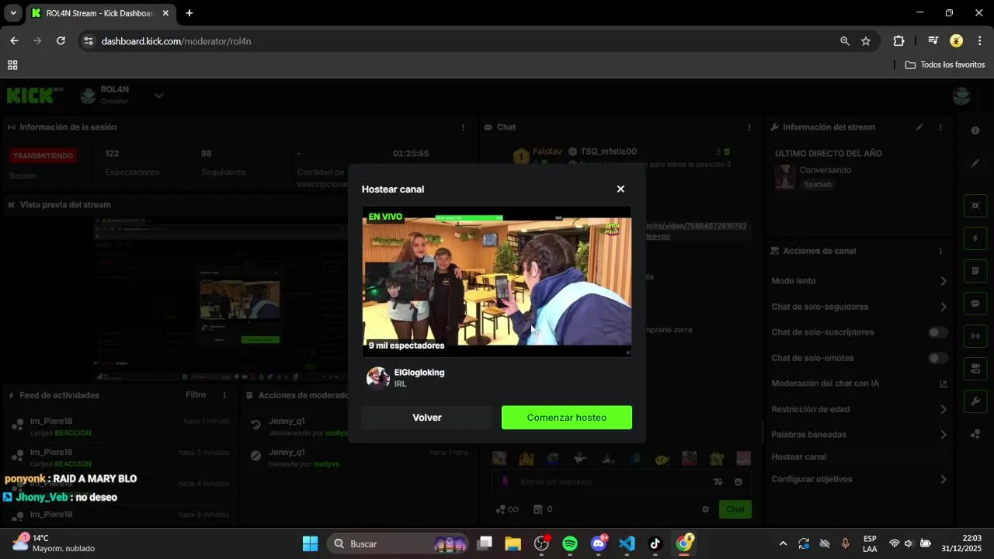Screen dimensions: 994x559
Task: Open Información de la sesión options menu
Action: tap(464, 127)
